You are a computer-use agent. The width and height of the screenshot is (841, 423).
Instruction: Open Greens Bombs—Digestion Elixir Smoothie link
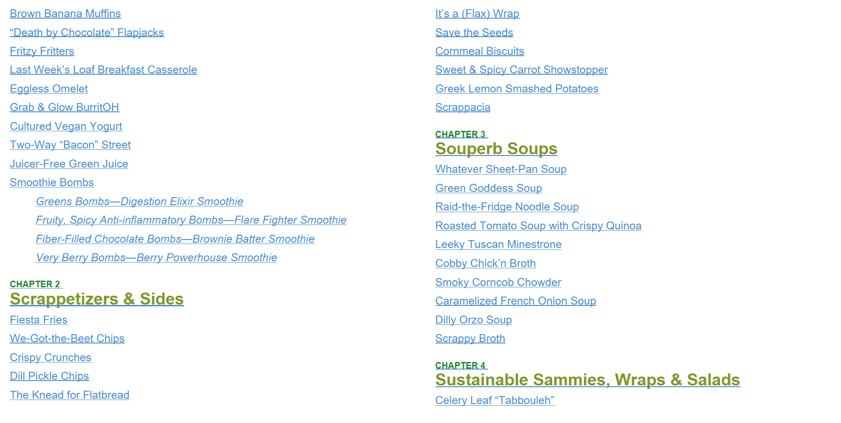point(139,202)
